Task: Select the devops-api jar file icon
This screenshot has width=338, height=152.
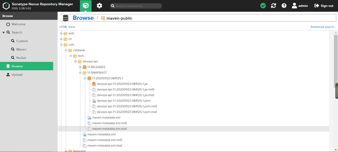Action: 94,84
